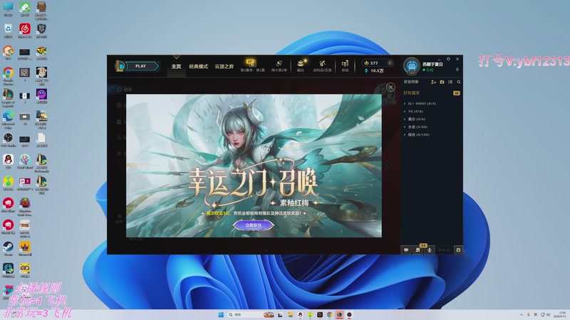Click the 10.5万 blue essence balance
This screenshot has width=570, height=320.
point(374,70)
